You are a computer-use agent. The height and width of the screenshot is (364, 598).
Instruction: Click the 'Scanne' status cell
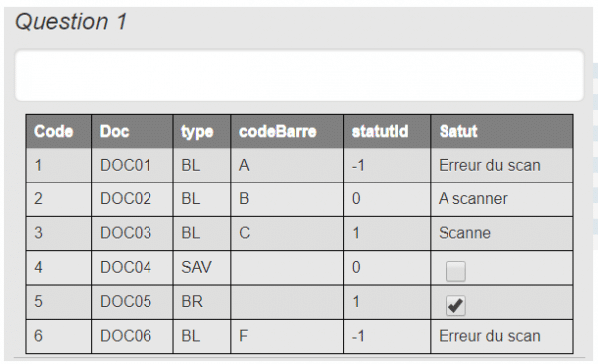[x=501, y=233]
